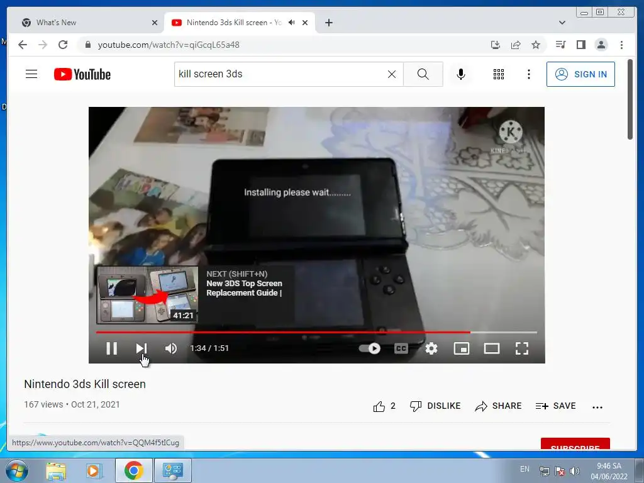644x483 pixels.
Task: Close the Nintendo 3ds Kill screen tab
Action: (x=305, y=23)
